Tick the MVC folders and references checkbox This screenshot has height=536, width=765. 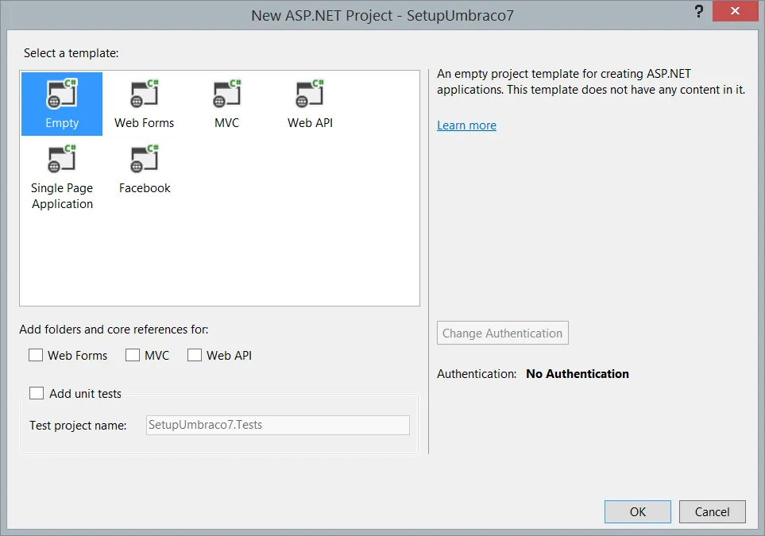(x=133, y=356)
